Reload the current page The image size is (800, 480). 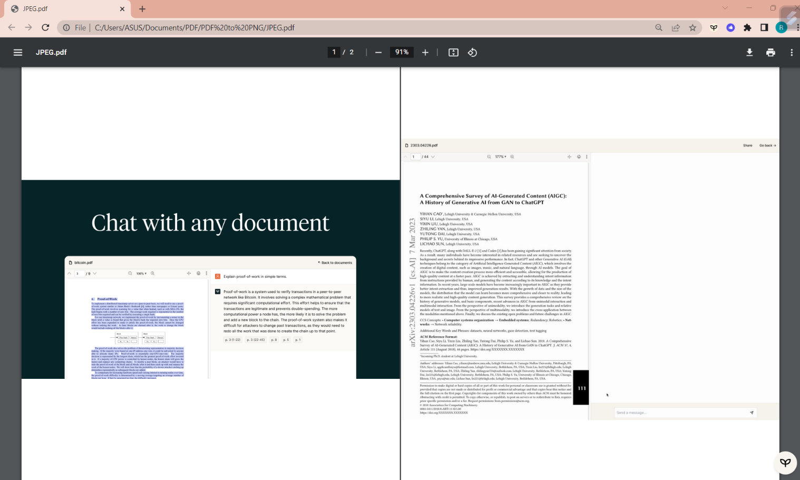(x=45, y=27)
